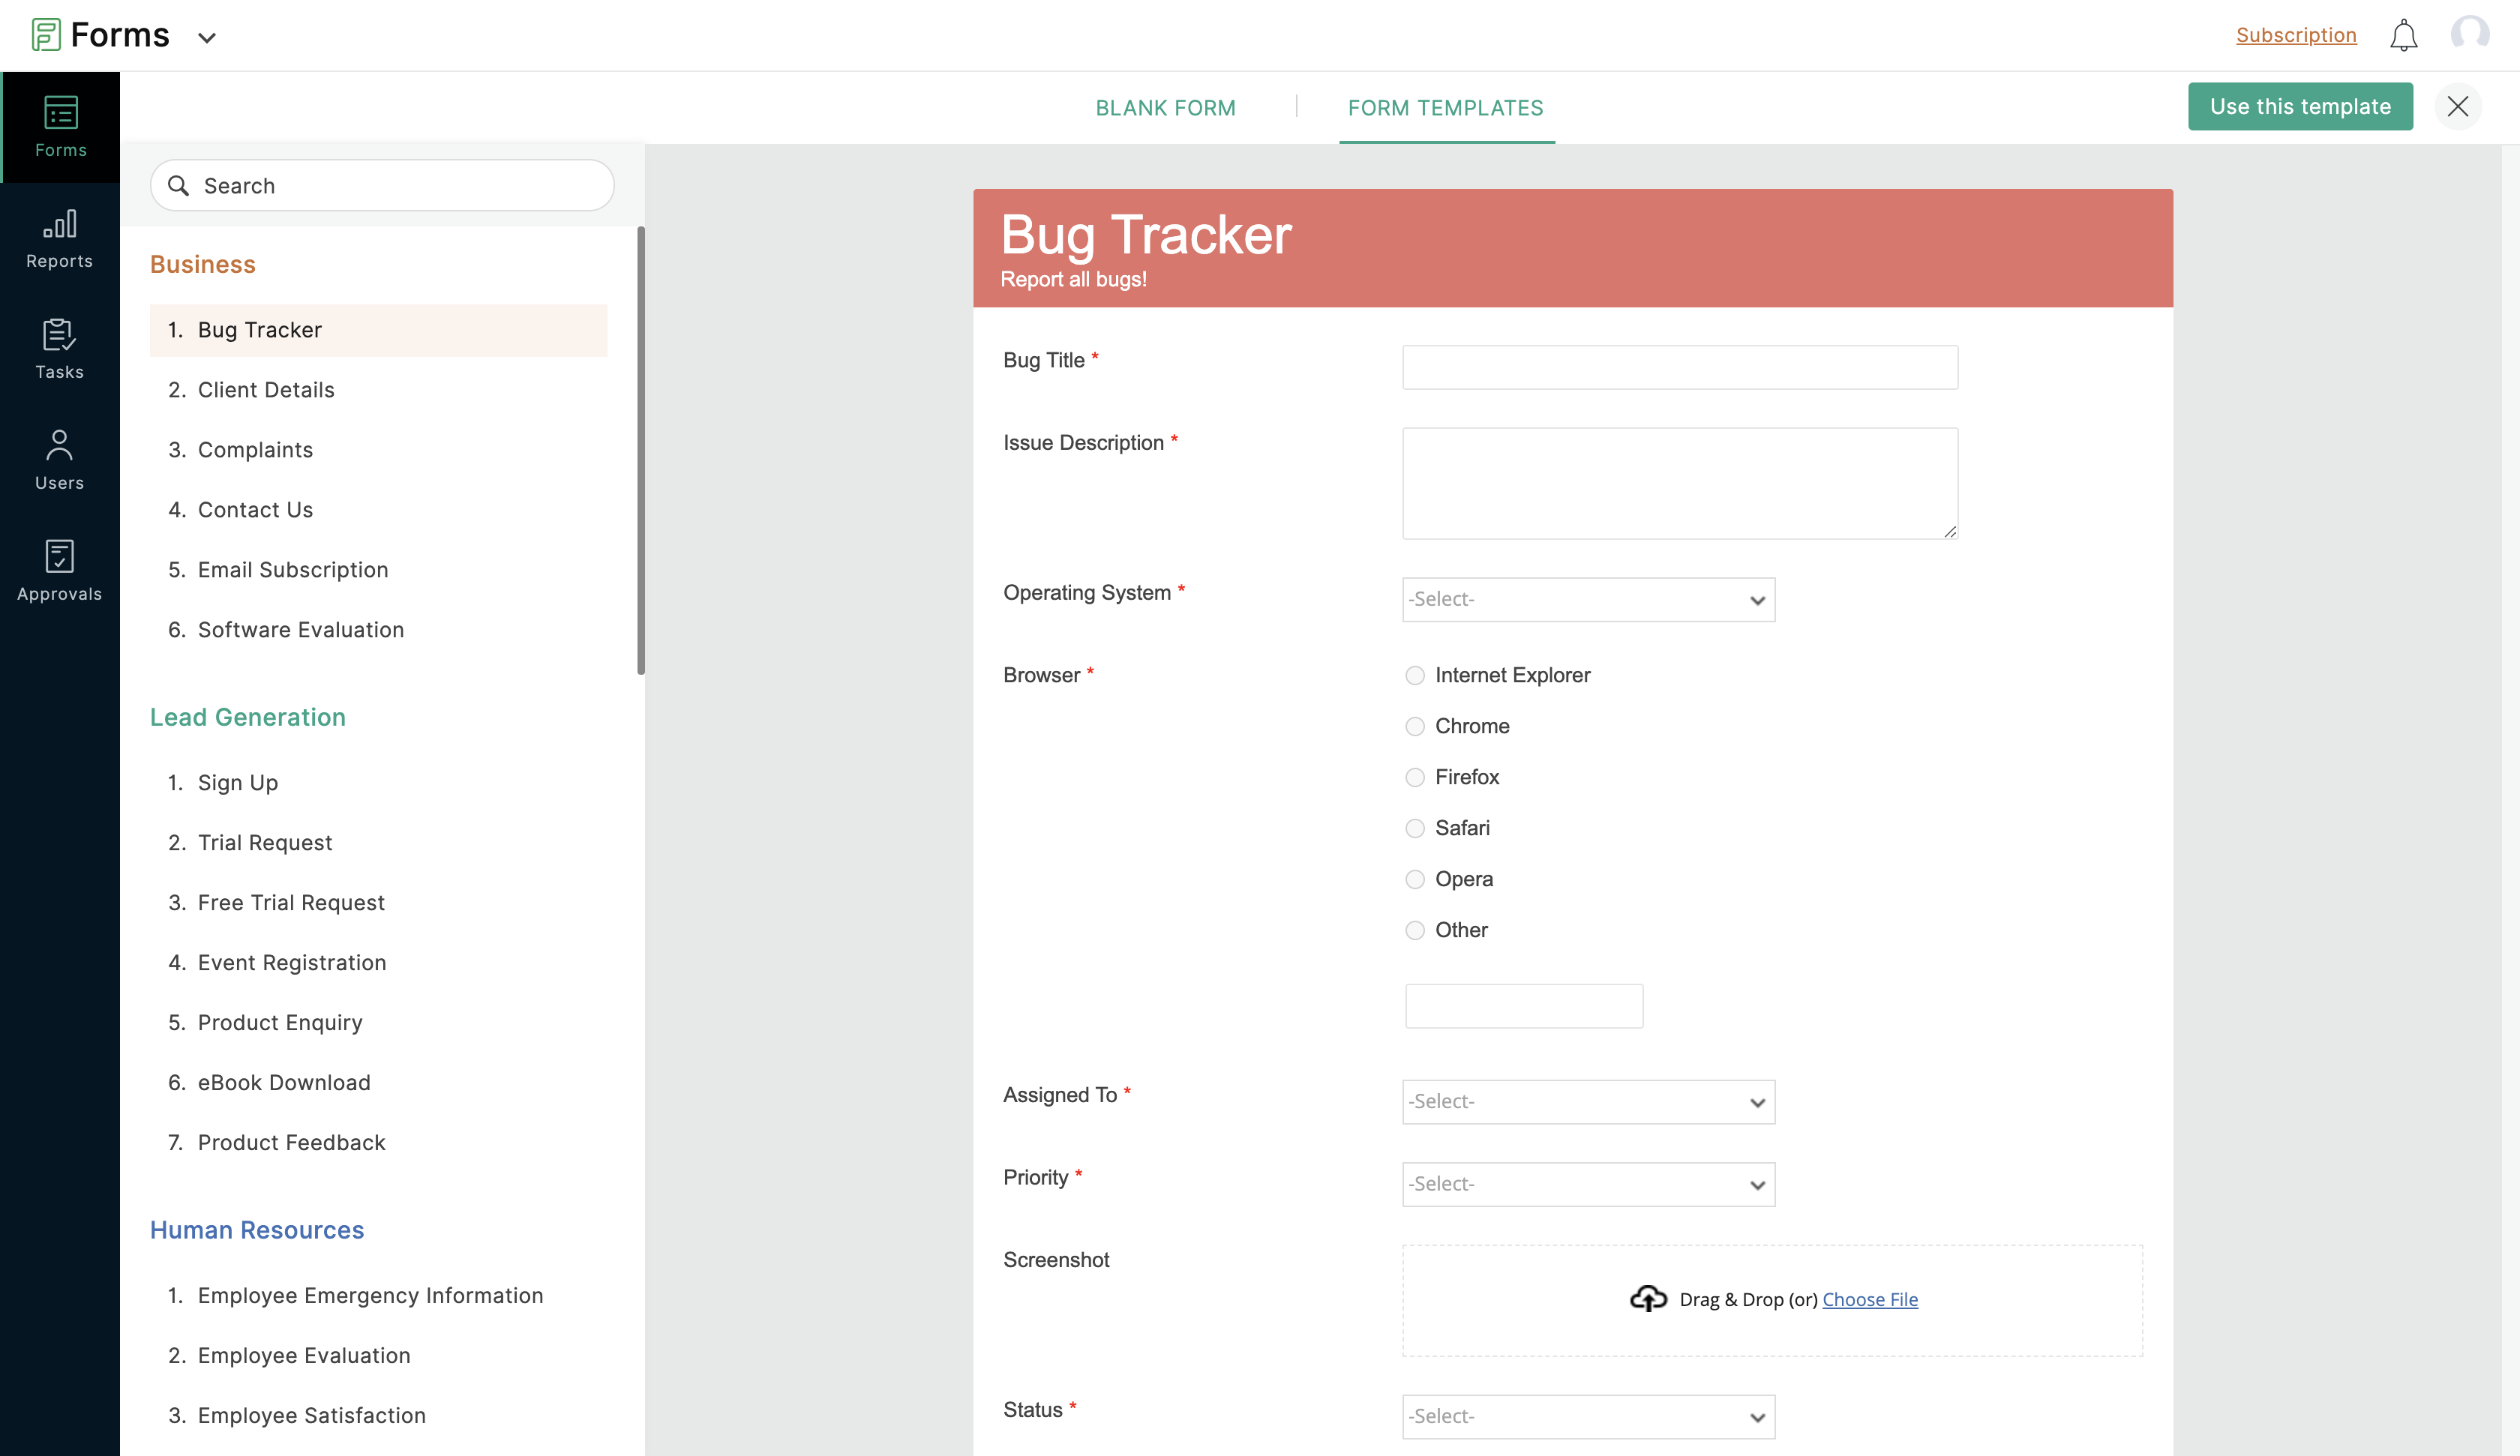The width and height of the screenshot is (2520, 1456).
Task: Open the Forms section in the sidebar
Action: 60,126
